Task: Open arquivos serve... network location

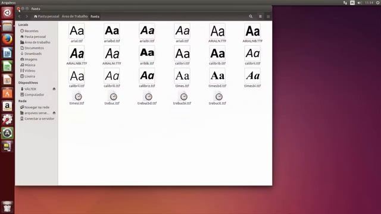Action: [35, 113]
